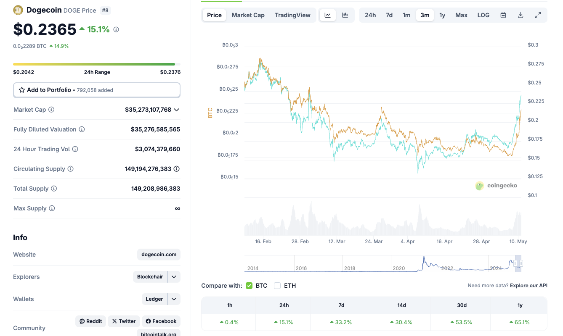
Task: Click the Twitter community button
Action: pyautogui.click(x=124, y=321)
